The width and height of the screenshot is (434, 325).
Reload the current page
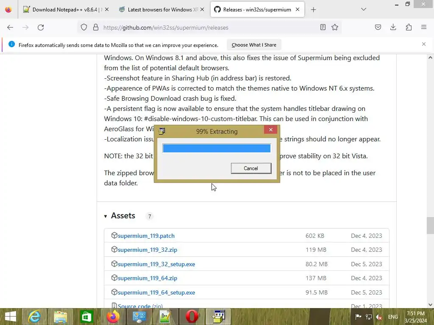(41, 28)
